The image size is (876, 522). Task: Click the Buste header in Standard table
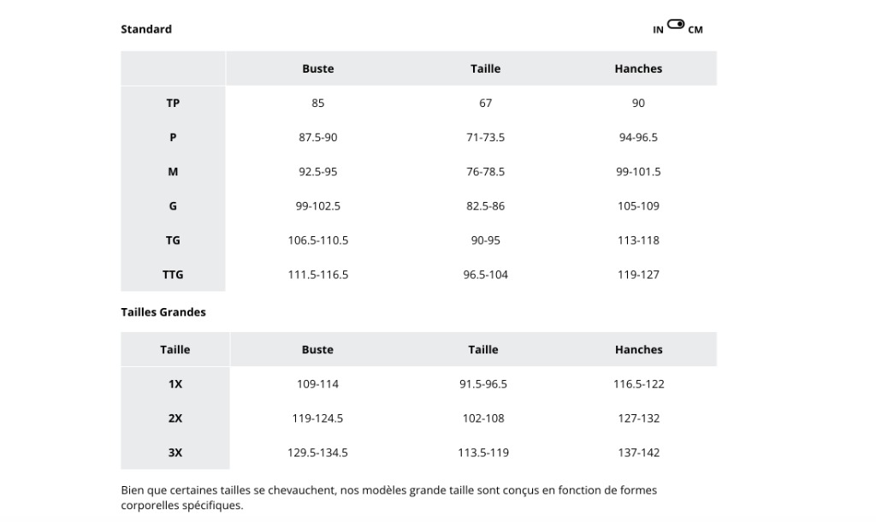pyautogui.click(x=318, y=68)
